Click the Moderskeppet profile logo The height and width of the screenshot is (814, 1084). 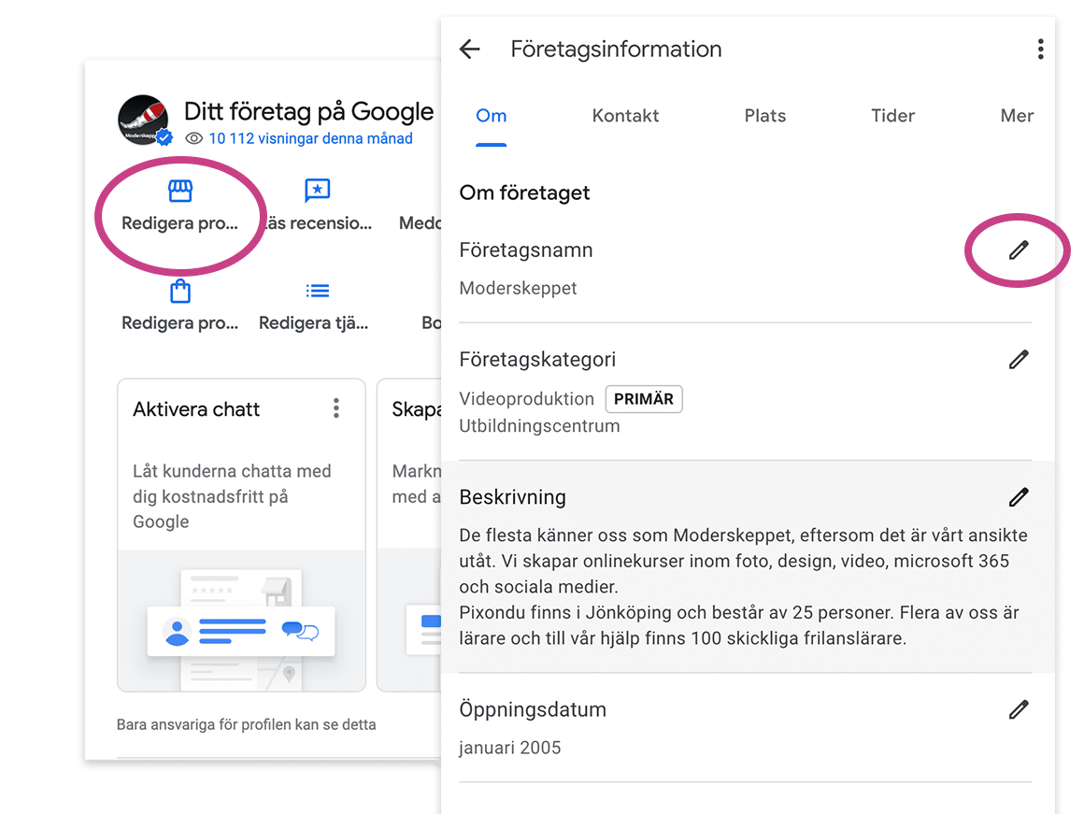[144, 120]
